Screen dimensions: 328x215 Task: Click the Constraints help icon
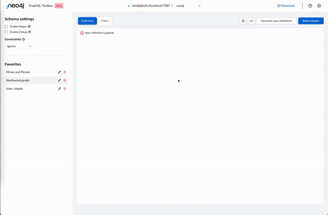[24, 39]
